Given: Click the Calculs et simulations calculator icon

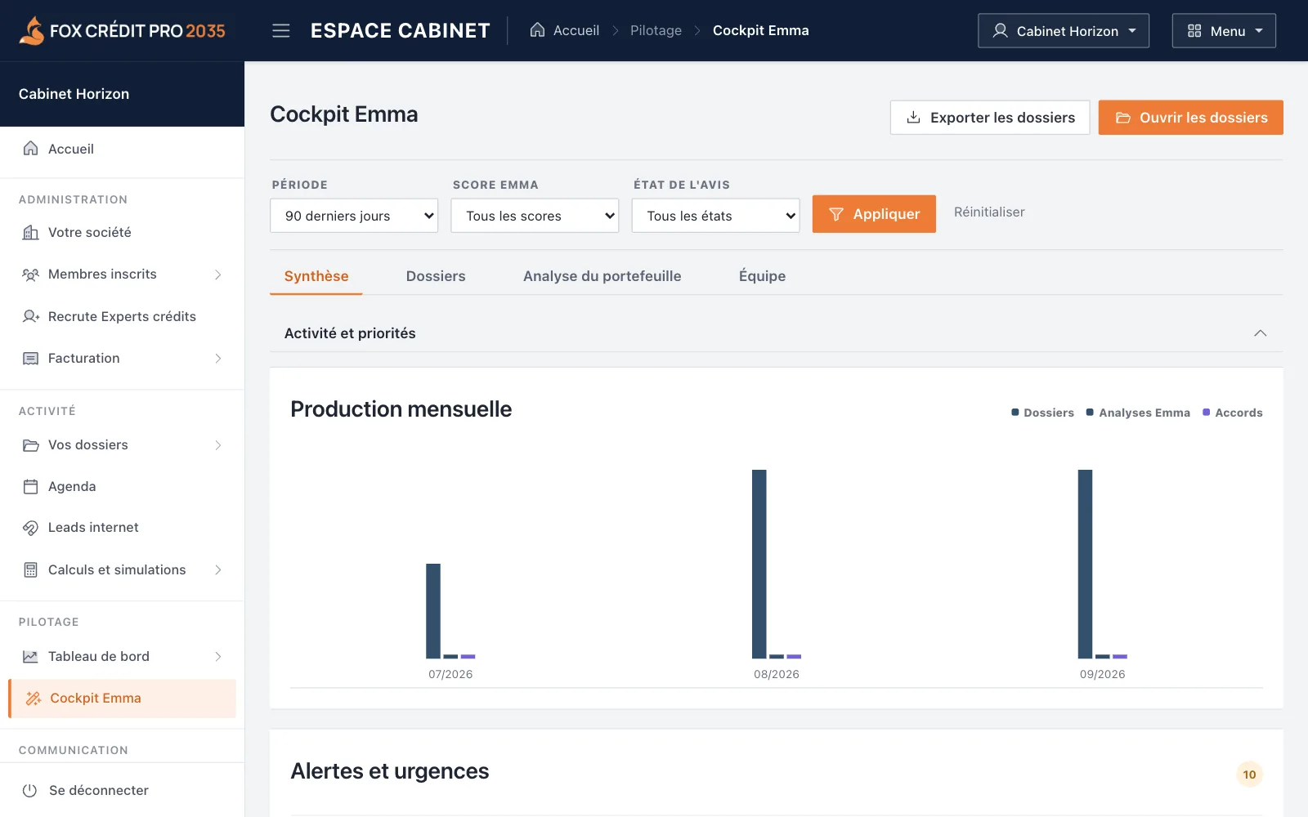Looking at the screenshot, I should point(30,570).
